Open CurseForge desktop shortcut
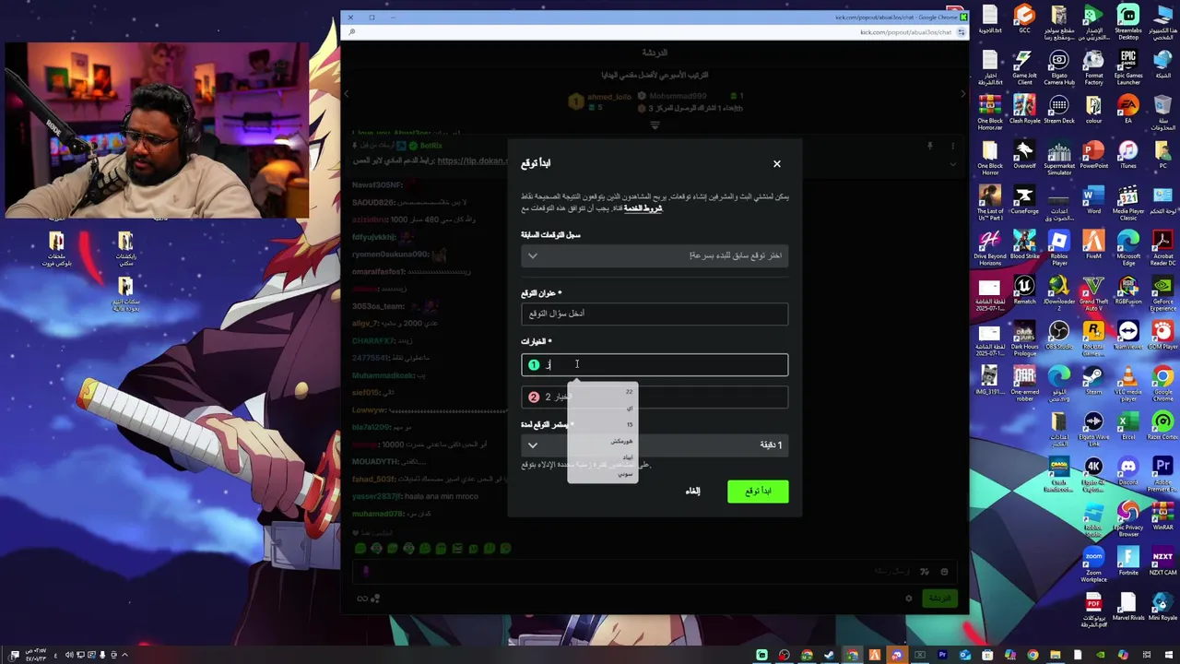Viewport: 1180px width, 664px height. coord(1024,199)
